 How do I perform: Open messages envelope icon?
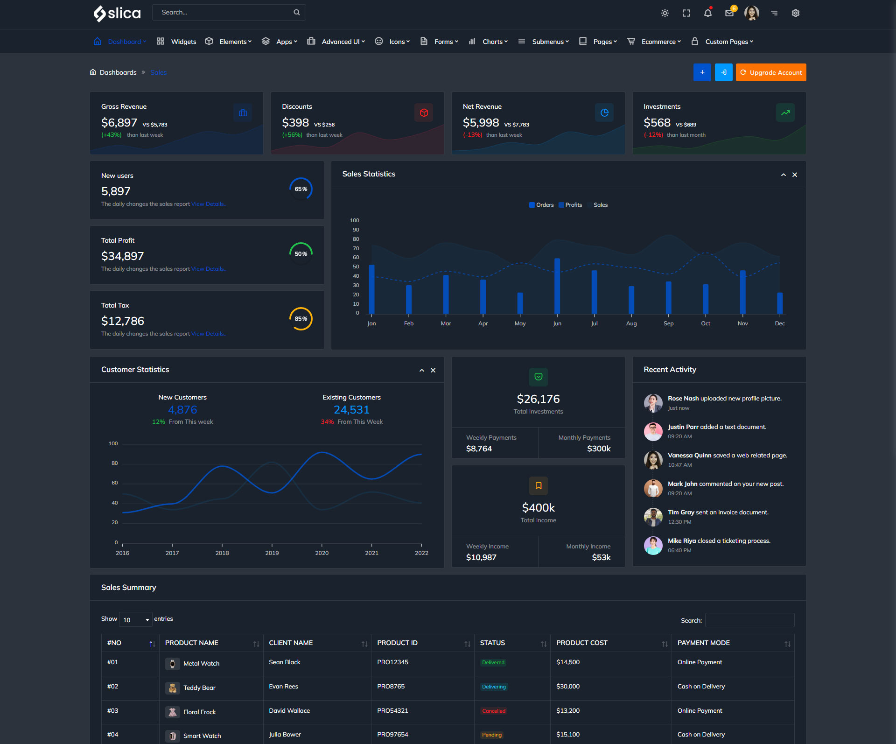[x=729, y=13]
